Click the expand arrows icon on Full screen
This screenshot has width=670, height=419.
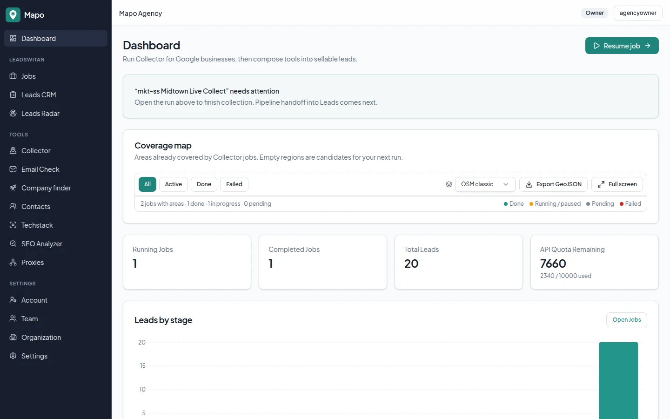point(601,184)
